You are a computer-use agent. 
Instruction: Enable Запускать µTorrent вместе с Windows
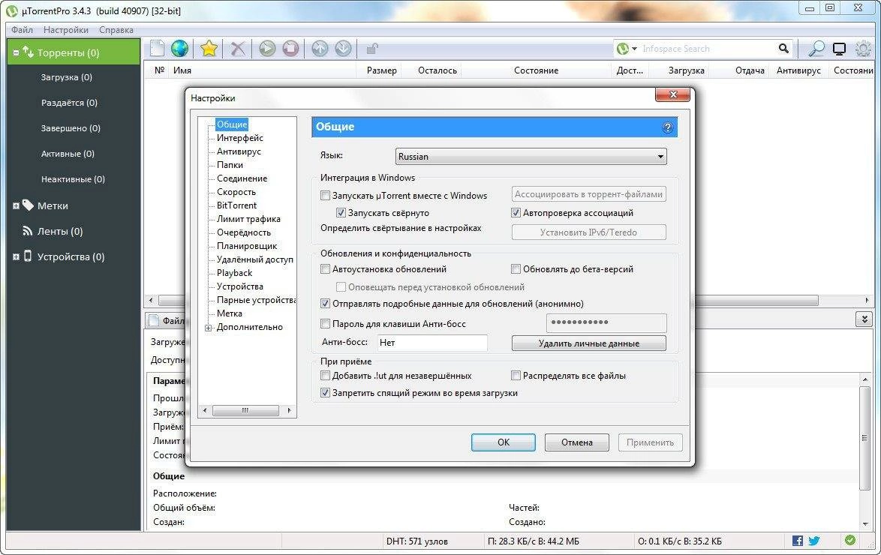point(326,195)
